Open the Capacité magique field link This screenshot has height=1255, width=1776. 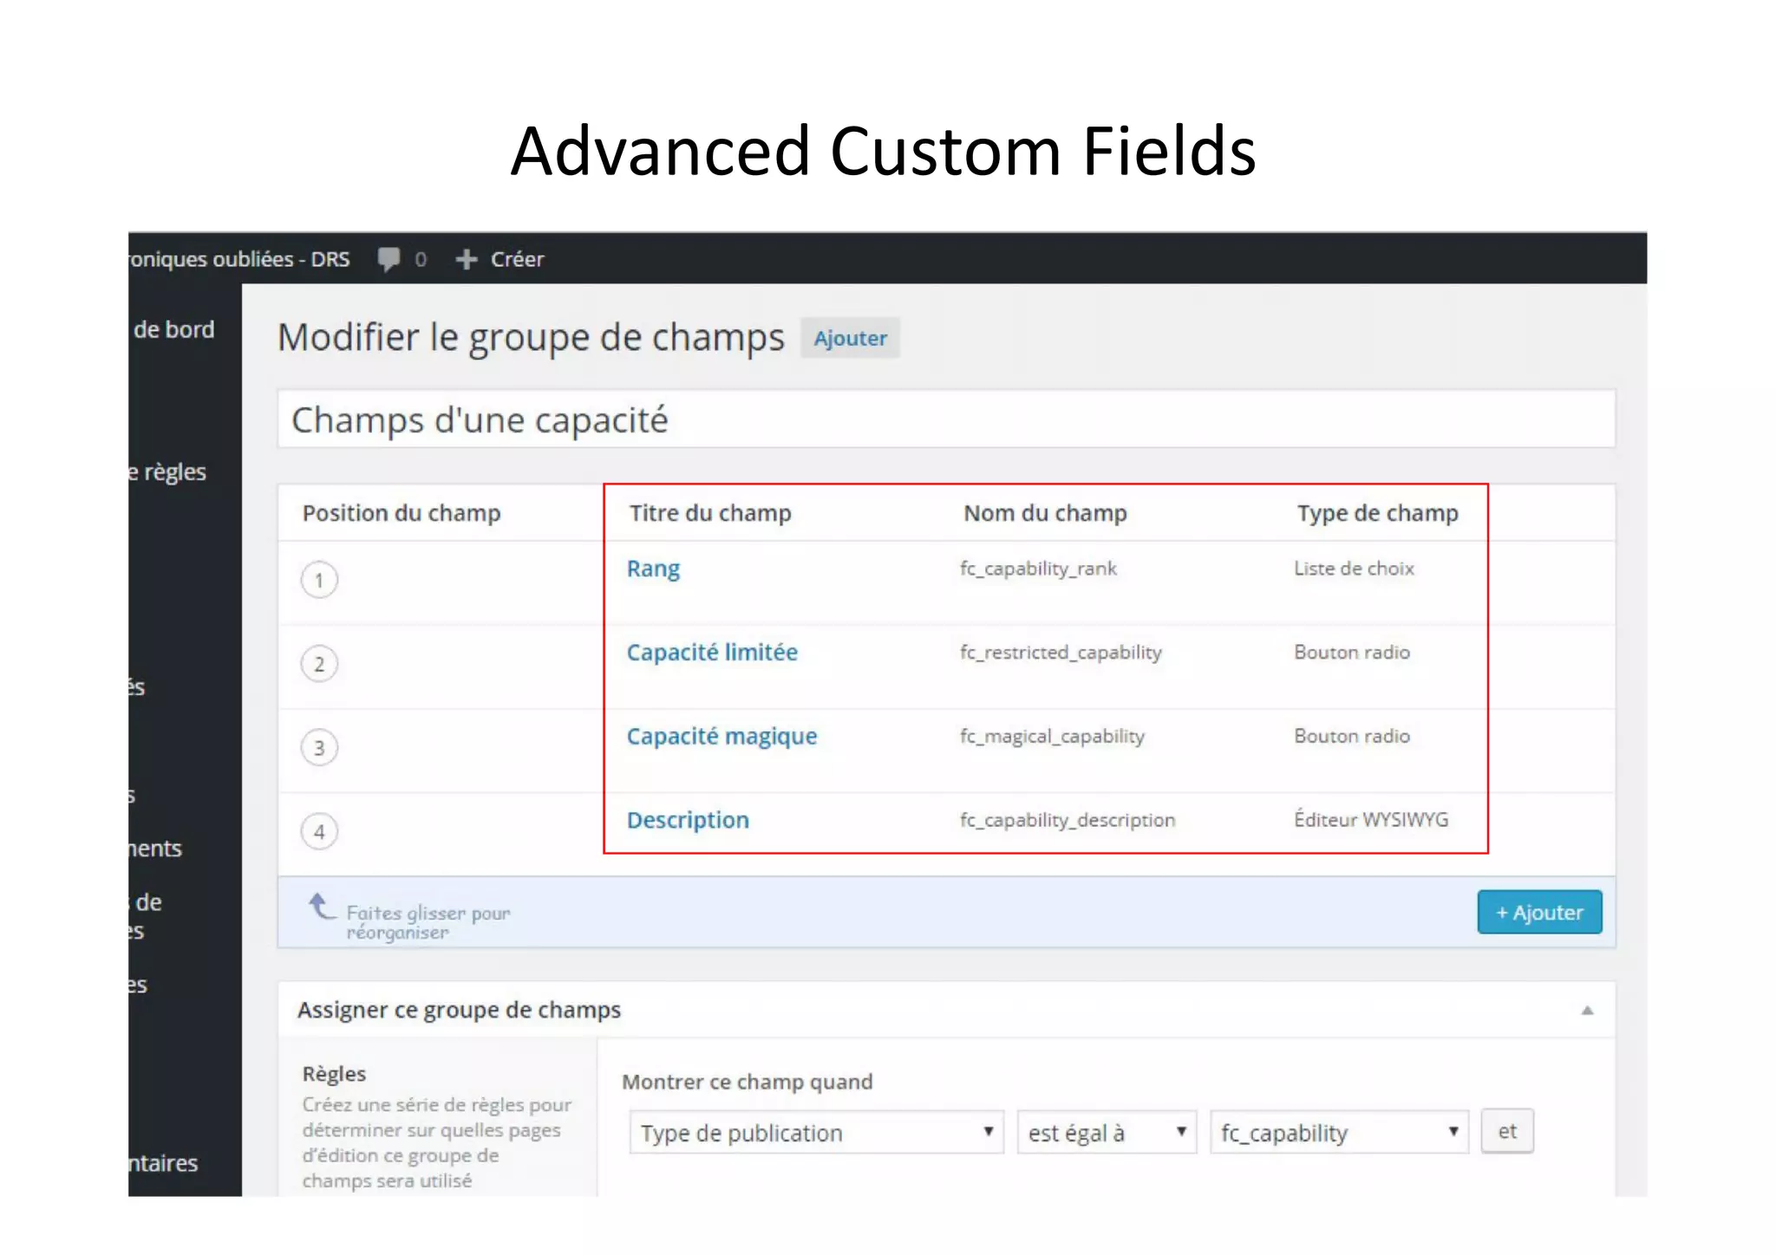pyautogui.click(x=721, y=736)
